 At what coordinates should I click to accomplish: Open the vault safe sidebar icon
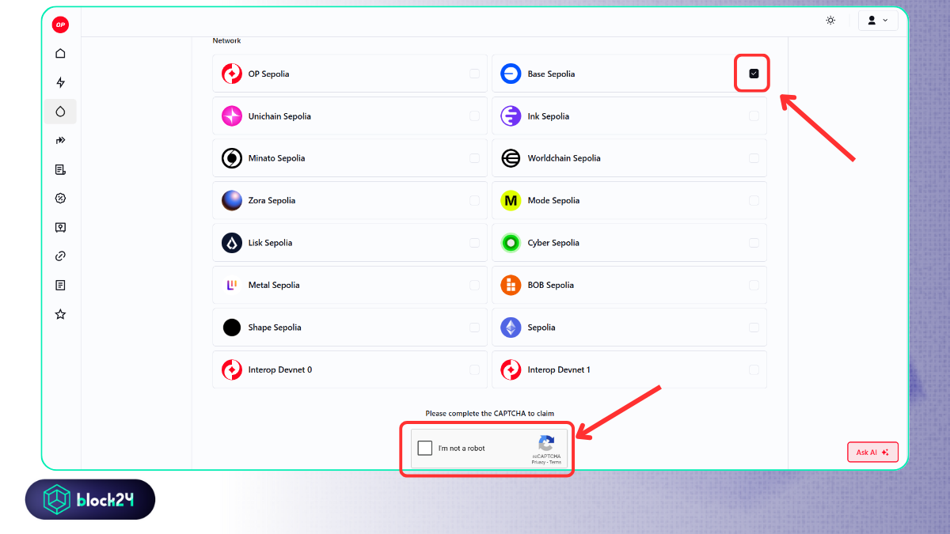(x=60, y=227)
